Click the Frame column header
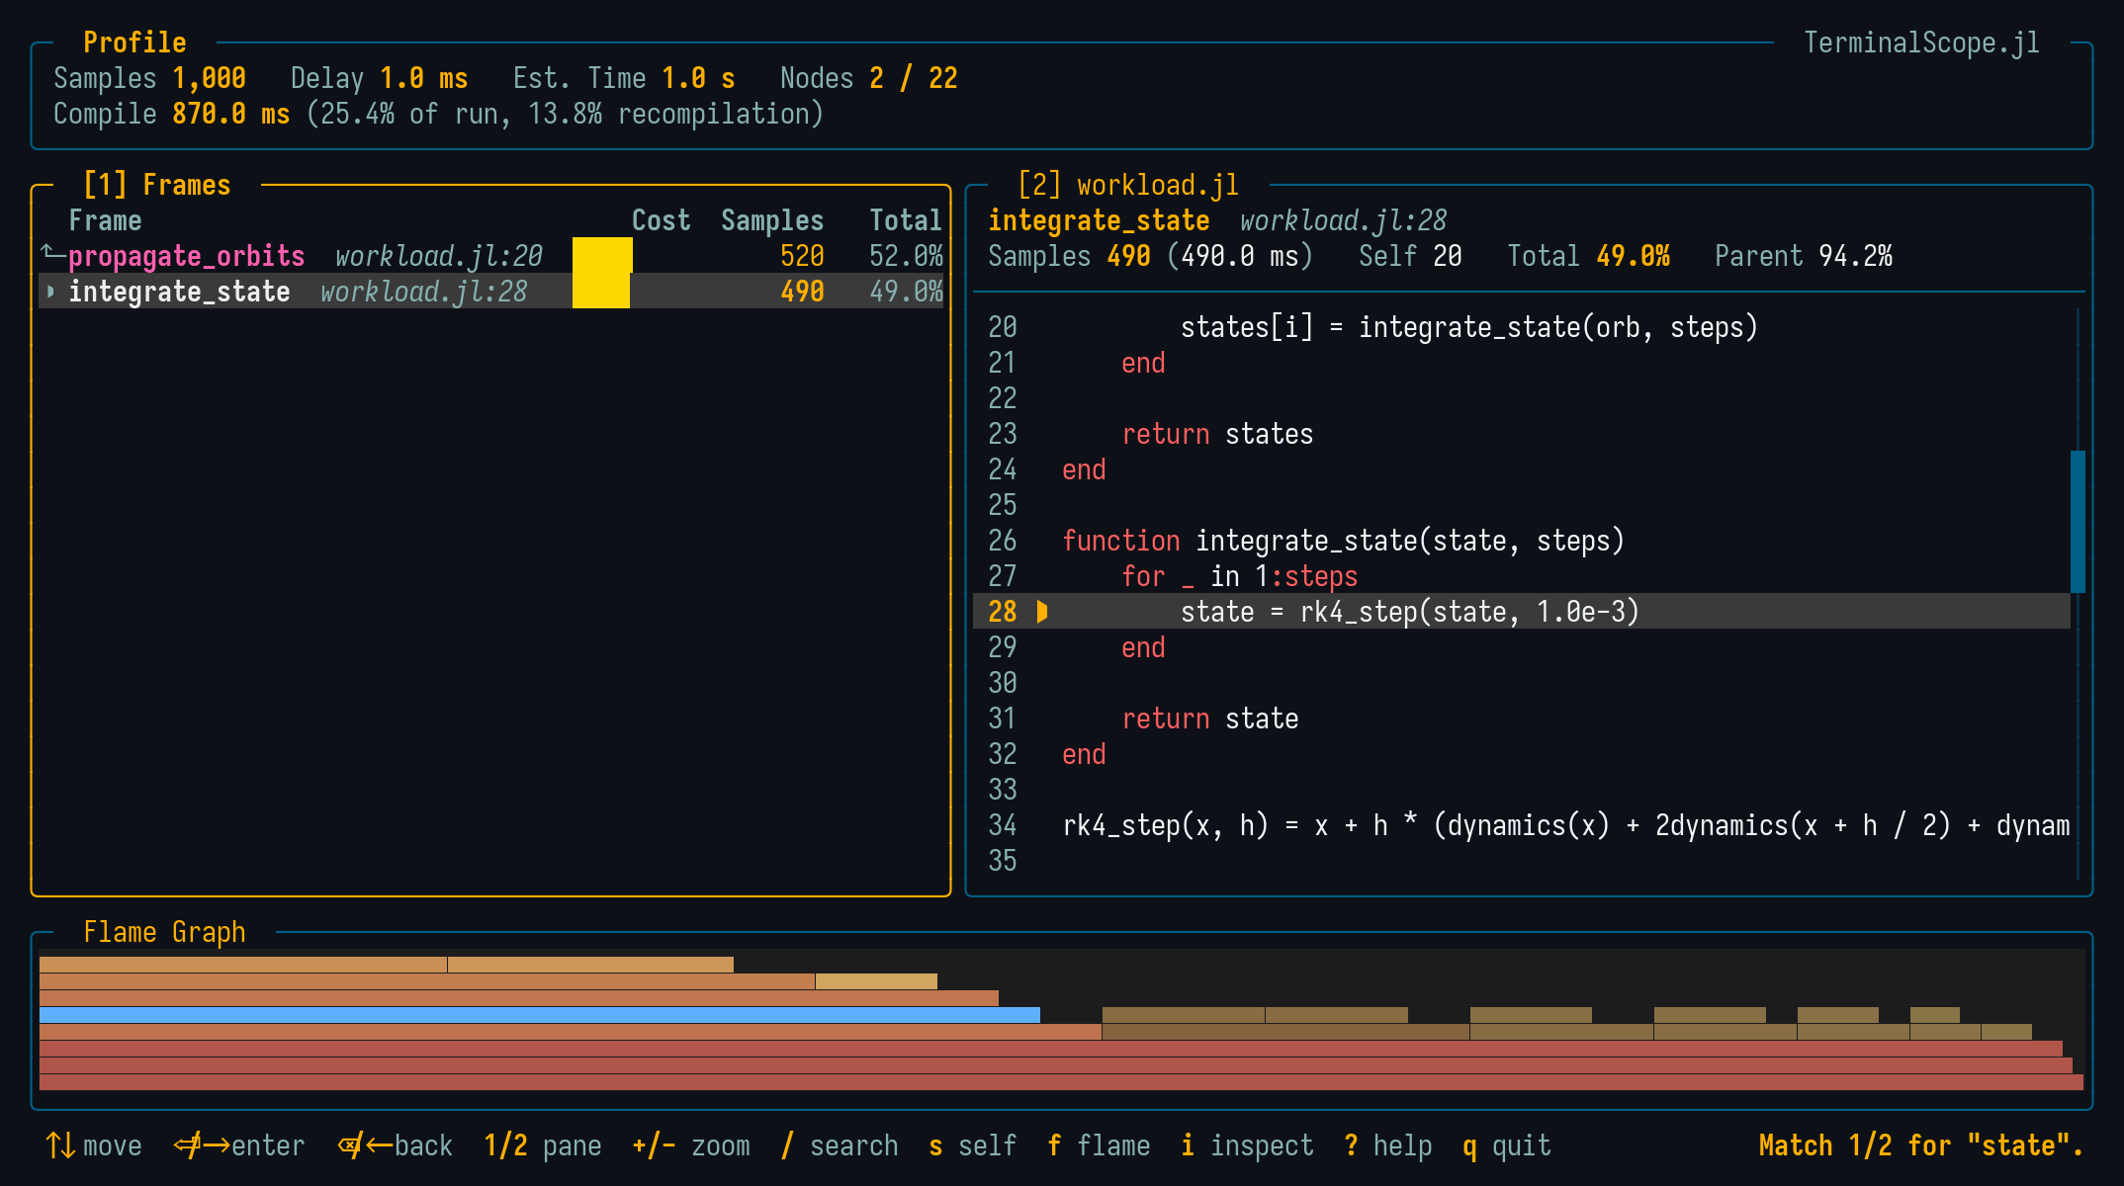 [105, 220]
